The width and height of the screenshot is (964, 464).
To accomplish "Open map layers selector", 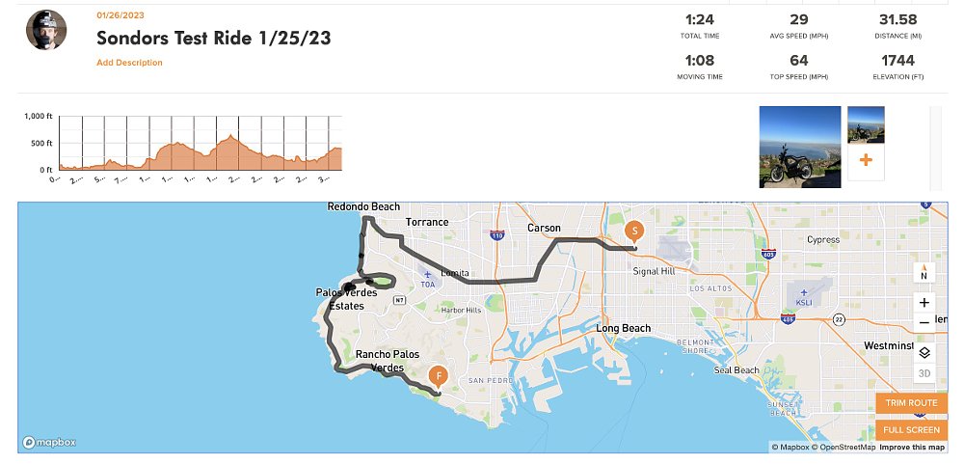I will click(x=924, y=352).
